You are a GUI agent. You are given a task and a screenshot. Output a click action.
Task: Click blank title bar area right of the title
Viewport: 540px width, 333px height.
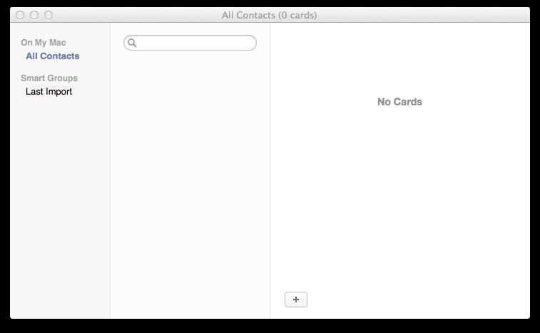[x=424, y=15]
